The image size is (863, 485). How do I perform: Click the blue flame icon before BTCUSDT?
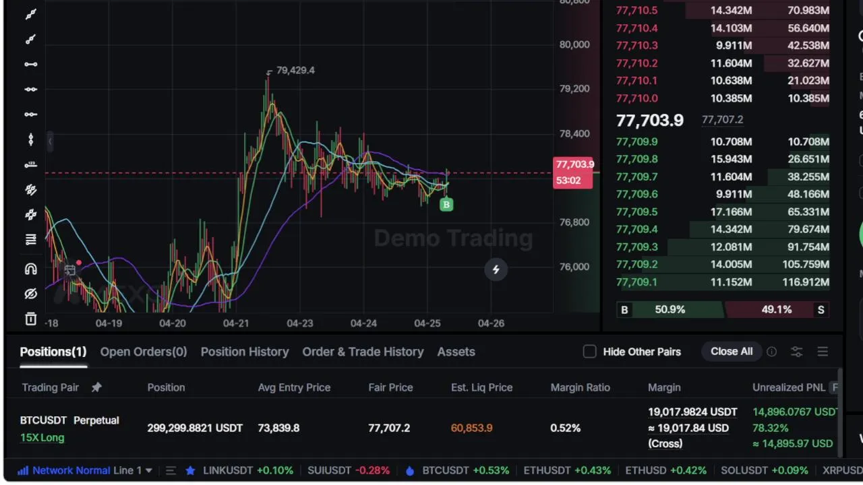point(410,470)
